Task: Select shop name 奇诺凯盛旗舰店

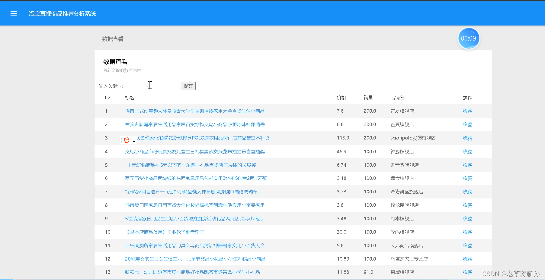Action: [x=407, y=192]
